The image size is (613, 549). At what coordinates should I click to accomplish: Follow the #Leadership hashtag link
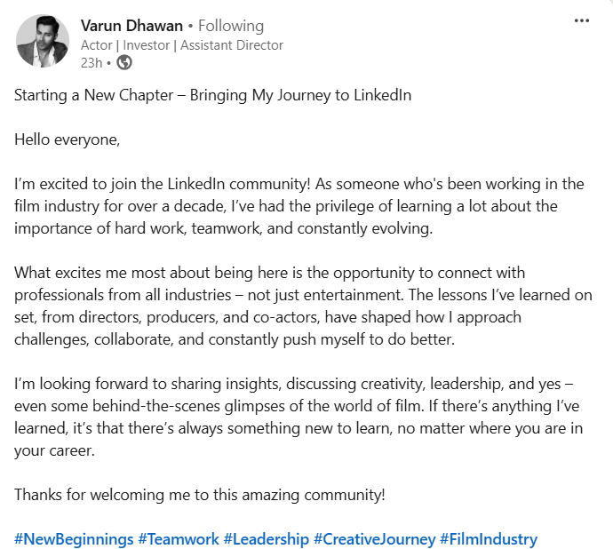pos(267,539)
